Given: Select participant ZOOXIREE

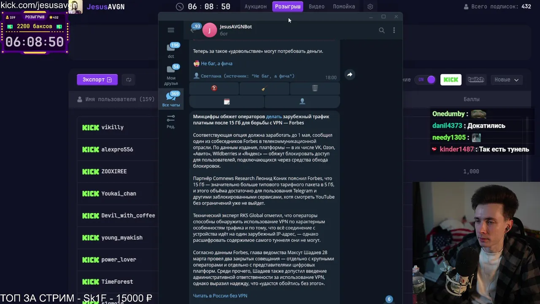Looking at the screenshot, I should [x=114, y=171].
